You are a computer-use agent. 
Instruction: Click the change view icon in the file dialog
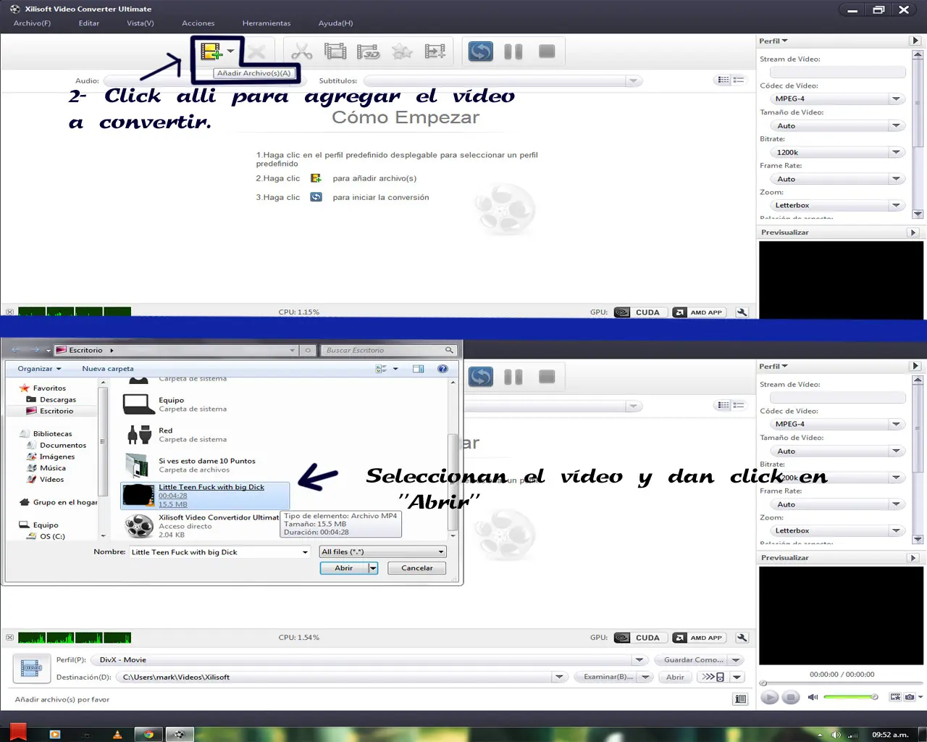point(381,369)
